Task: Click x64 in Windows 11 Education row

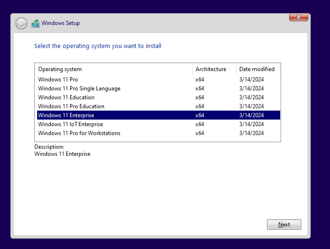Action: pos(199,97)
